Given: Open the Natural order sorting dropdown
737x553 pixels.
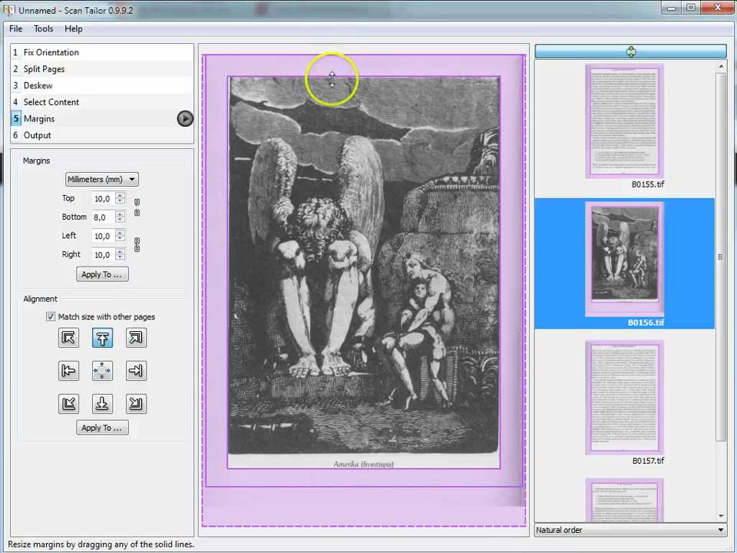Looking at the screenshot, I should [x=630, y=530].
